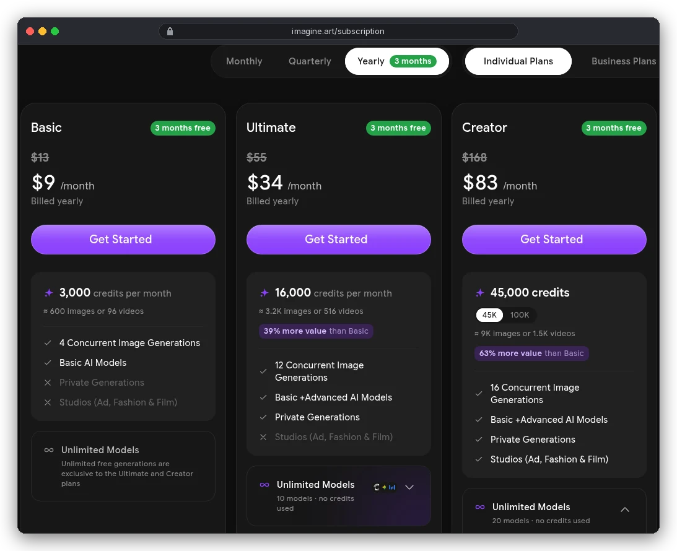Screen dimensions: 677x551
Task: Click the struck-through $55 price
Action: (256, 157)
